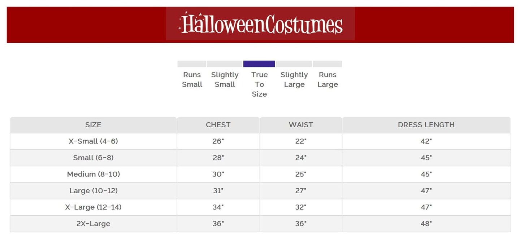520x242 pixels.
Task: Select the Small (6-8) size row
Action: click(93, 158)
